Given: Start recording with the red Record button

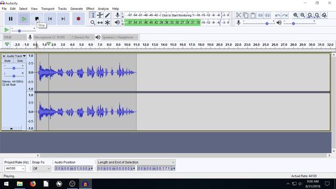Looking at the screenshot, I should [78, 19].
